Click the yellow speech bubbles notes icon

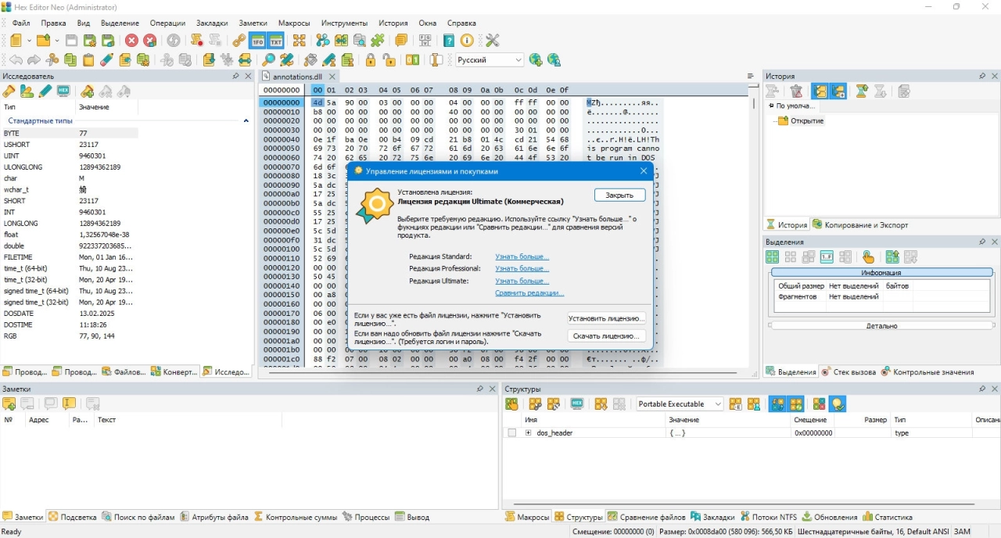click(x=401, y=41)
